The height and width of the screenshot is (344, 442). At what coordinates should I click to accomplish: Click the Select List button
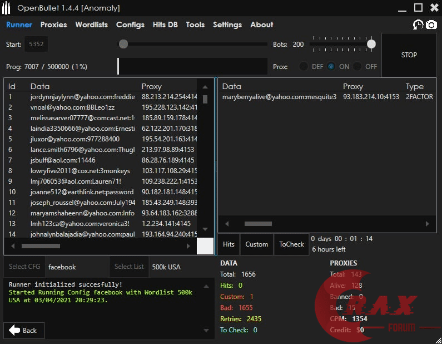click(129, 267)
